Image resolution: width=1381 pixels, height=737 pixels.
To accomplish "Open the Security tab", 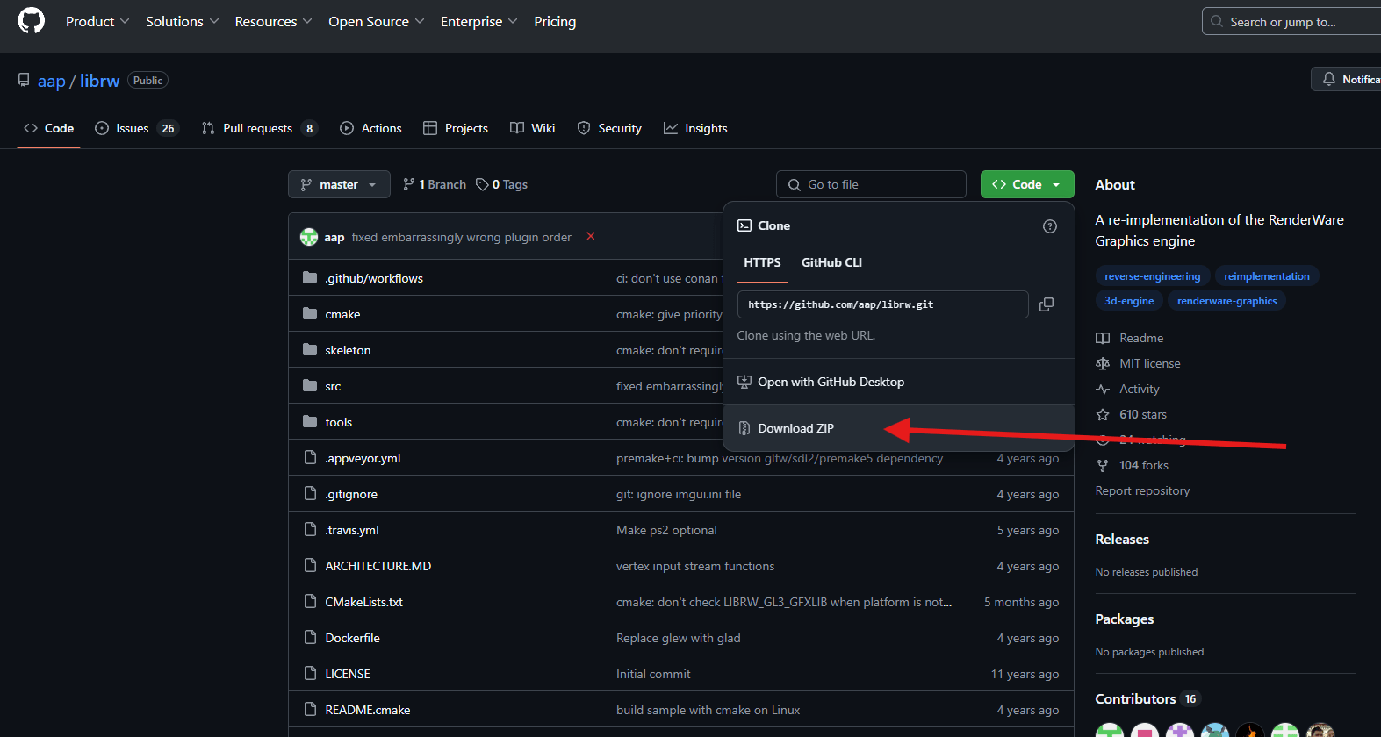I will (x=609, y=128).
